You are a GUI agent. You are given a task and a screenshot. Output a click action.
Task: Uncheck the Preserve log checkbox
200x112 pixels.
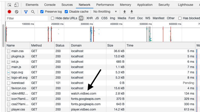[x=42, y=12]
